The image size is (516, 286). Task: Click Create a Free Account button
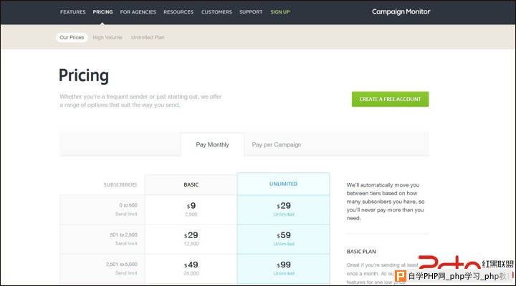(390, 99)
